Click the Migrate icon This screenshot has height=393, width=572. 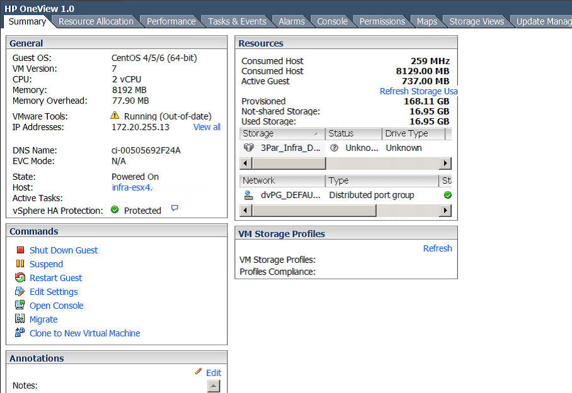click(20, 319)
